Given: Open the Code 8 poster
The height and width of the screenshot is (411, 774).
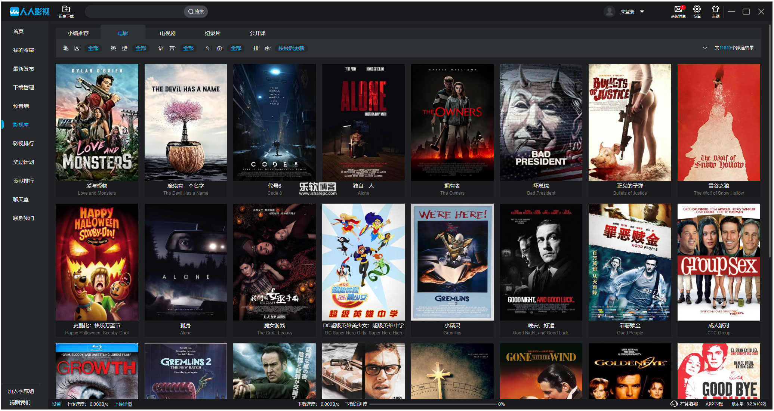Looking at the screenshot, I should pyautogui.click(x=274, y=122).
